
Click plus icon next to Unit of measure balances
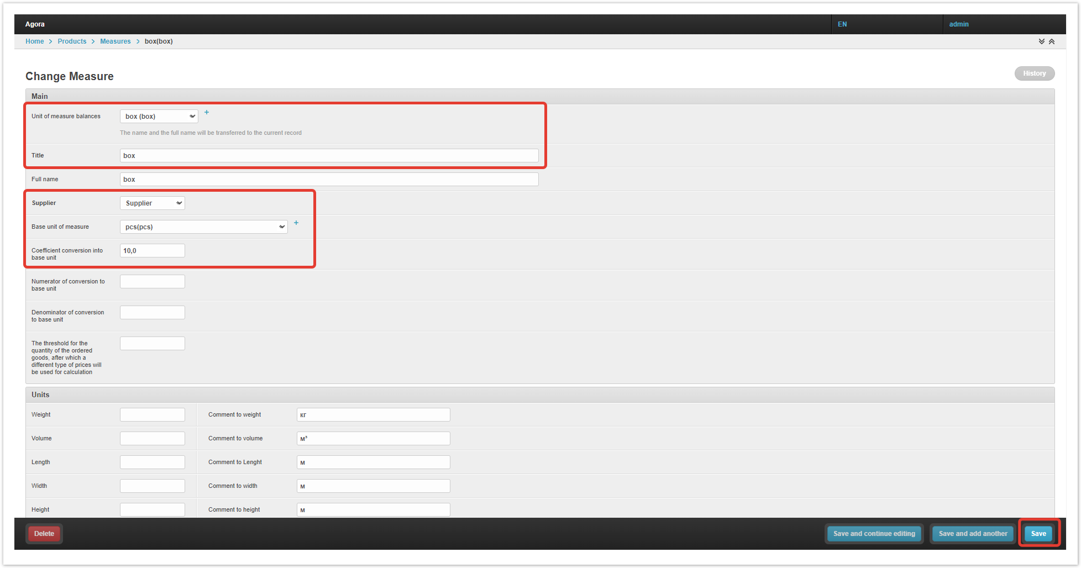coord(207,112)
